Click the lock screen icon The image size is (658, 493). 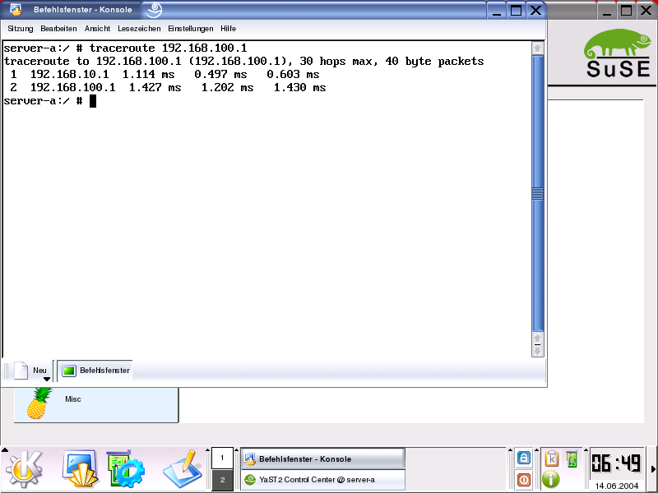523,458
